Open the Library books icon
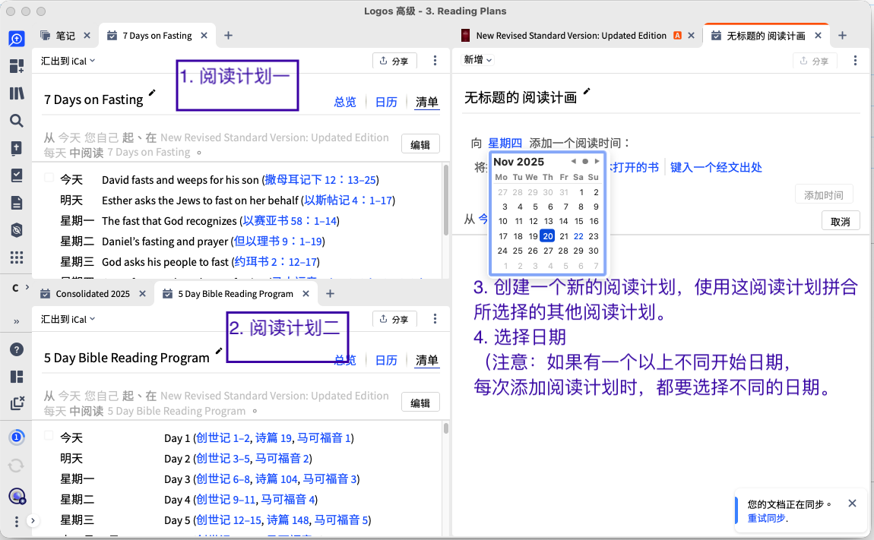The height and width of the screenshot is (540, 874). pos(17,93)
